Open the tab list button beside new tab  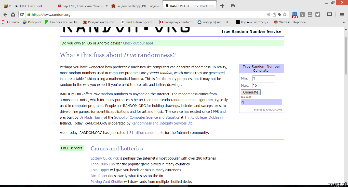[x=233, y=6]
